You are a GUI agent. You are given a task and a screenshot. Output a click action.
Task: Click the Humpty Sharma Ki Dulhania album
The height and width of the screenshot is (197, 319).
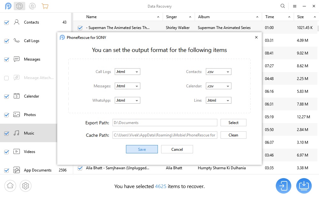click(x=222, y=168)
